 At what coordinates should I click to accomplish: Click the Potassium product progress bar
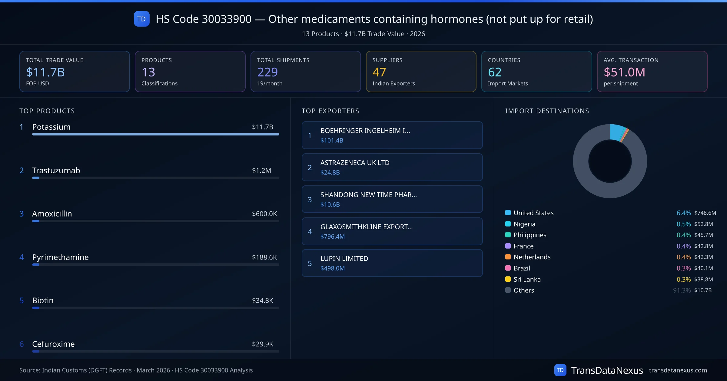155,134
